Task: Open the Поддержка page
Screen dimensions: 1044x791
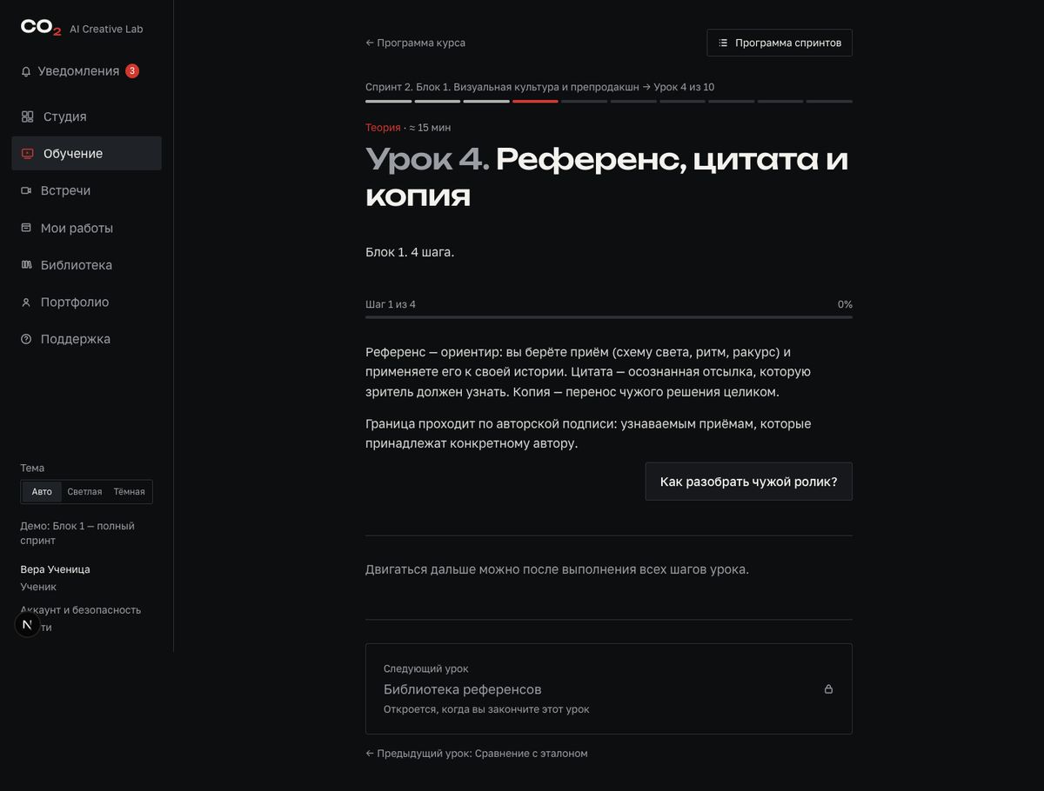Action: 86,339
